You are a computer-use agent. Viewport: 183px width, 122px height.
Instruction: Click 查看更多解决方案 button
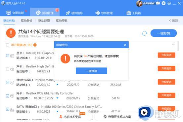point(117,116)
